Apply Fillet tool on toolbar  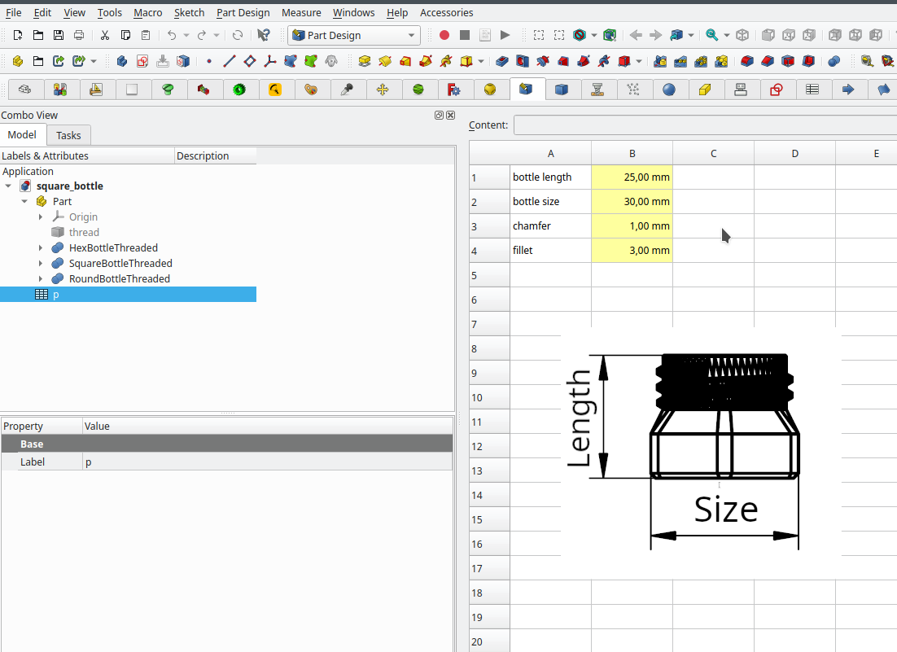746,61
